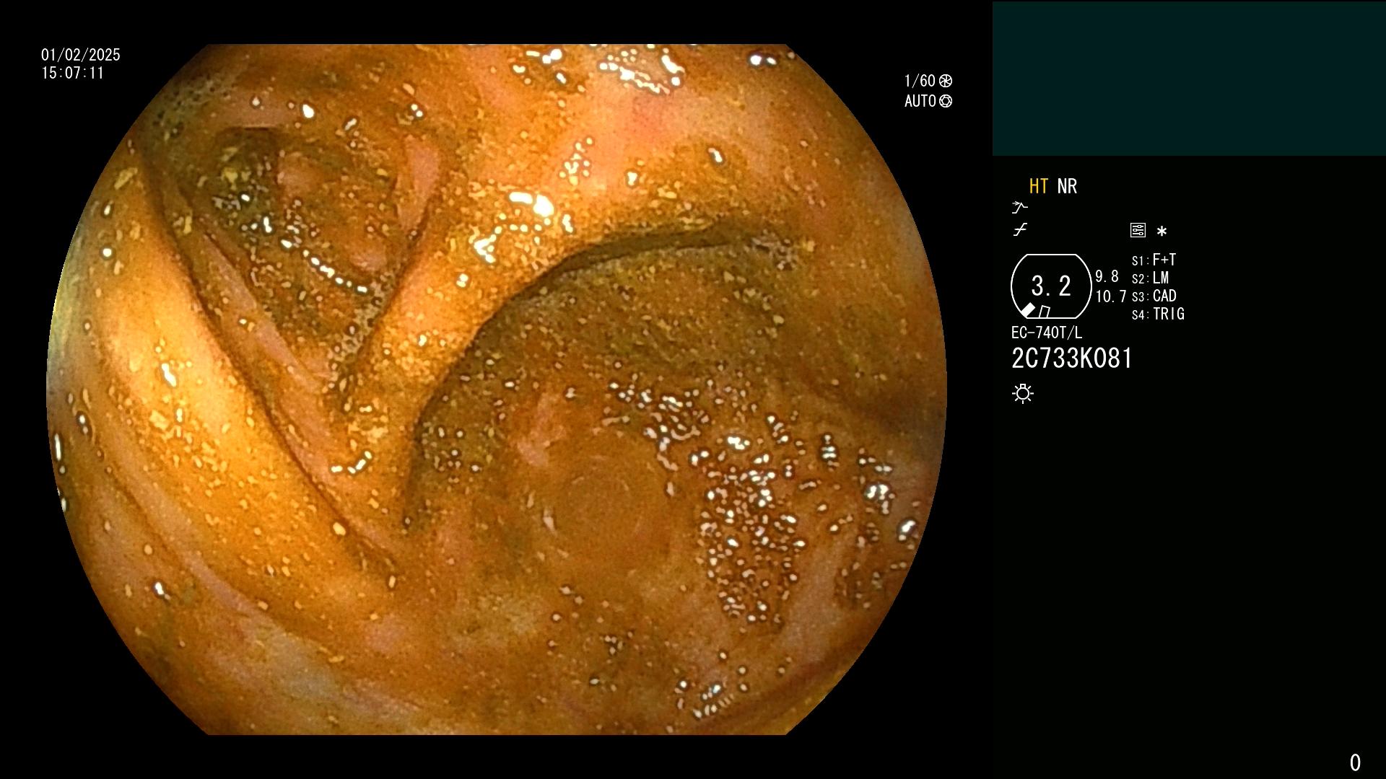Select the S3 CAD switch assignment
Viewport: 1386px width, 779px height.
[1154, 296]
